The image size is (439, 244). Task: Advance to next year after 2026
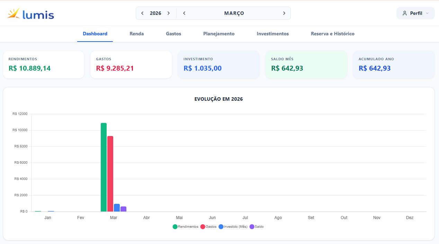click(169, 13)
